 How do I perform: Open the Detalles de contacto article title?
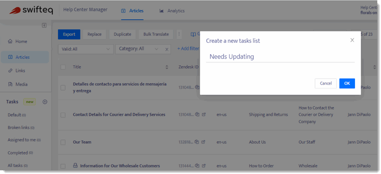(x=120, y=87)
